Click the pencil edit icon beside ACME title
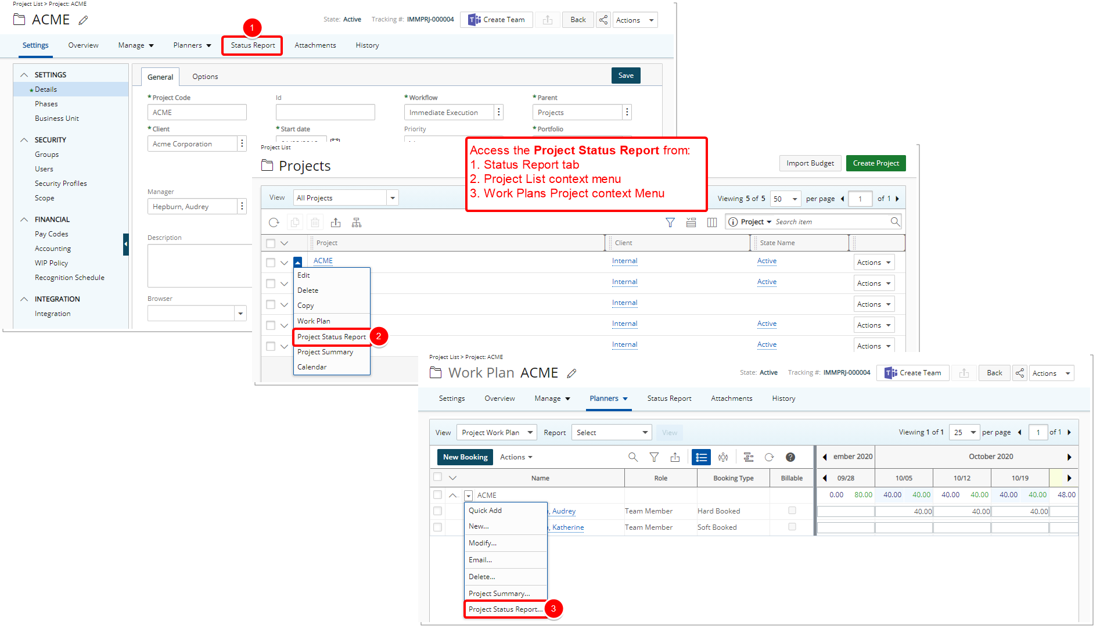1100x632 pixels. click(83, 20)
